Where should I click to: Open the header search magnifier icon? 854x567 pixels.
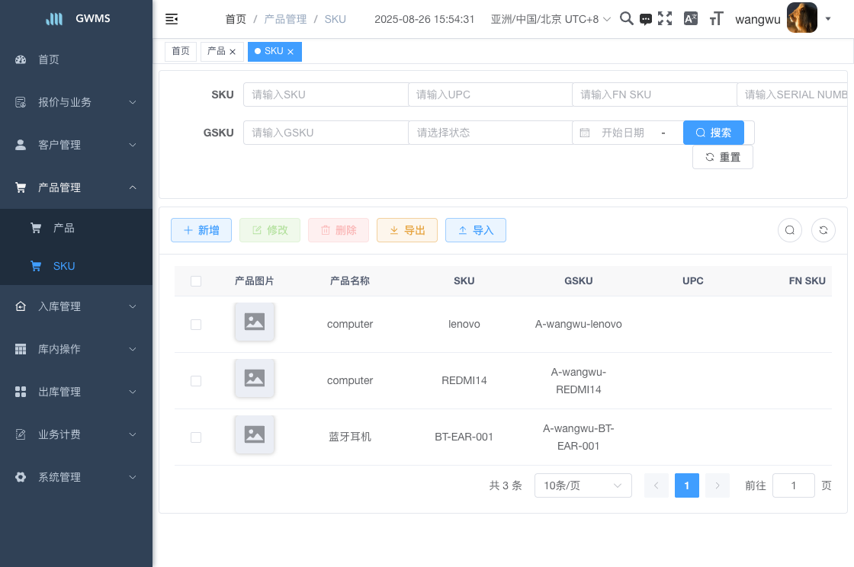click(x=626, y=19)
